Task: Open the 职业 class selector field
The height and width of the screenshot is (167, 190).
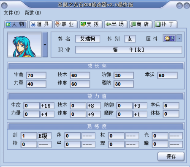Action: tap(128, 50)
